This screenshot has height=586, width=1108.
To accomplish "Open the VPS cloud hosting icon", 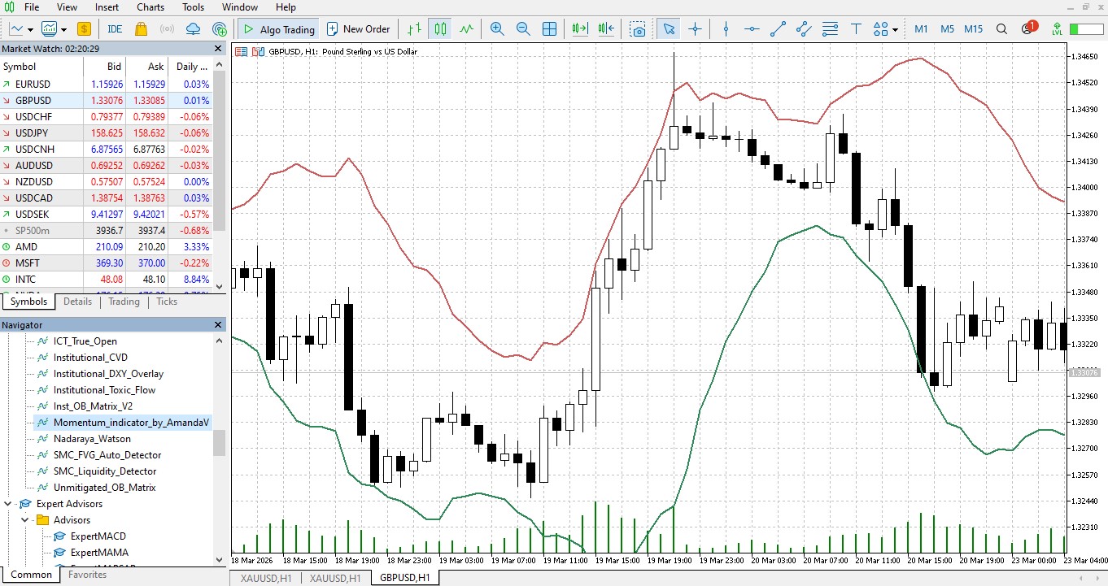I will pyautogui.click(x=193, y=29).
